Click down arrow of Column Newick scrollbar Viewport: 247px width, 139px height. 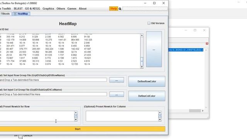(x=160, y=120)
